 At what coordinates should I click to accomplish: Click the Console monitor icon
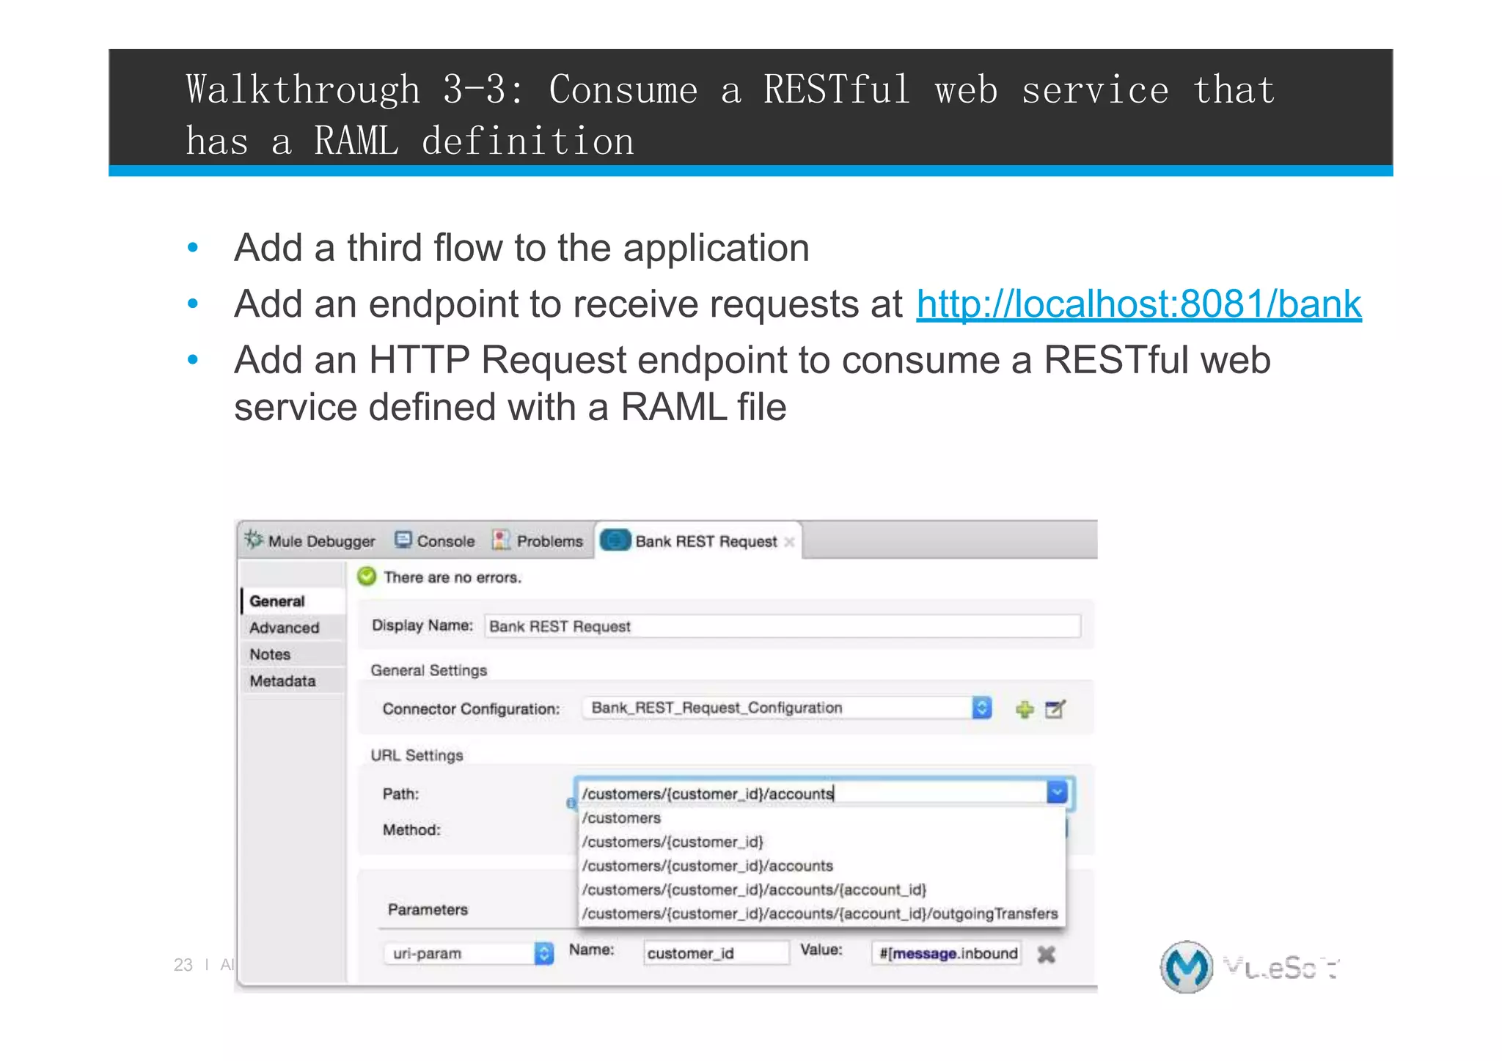(x=403, y=540)
